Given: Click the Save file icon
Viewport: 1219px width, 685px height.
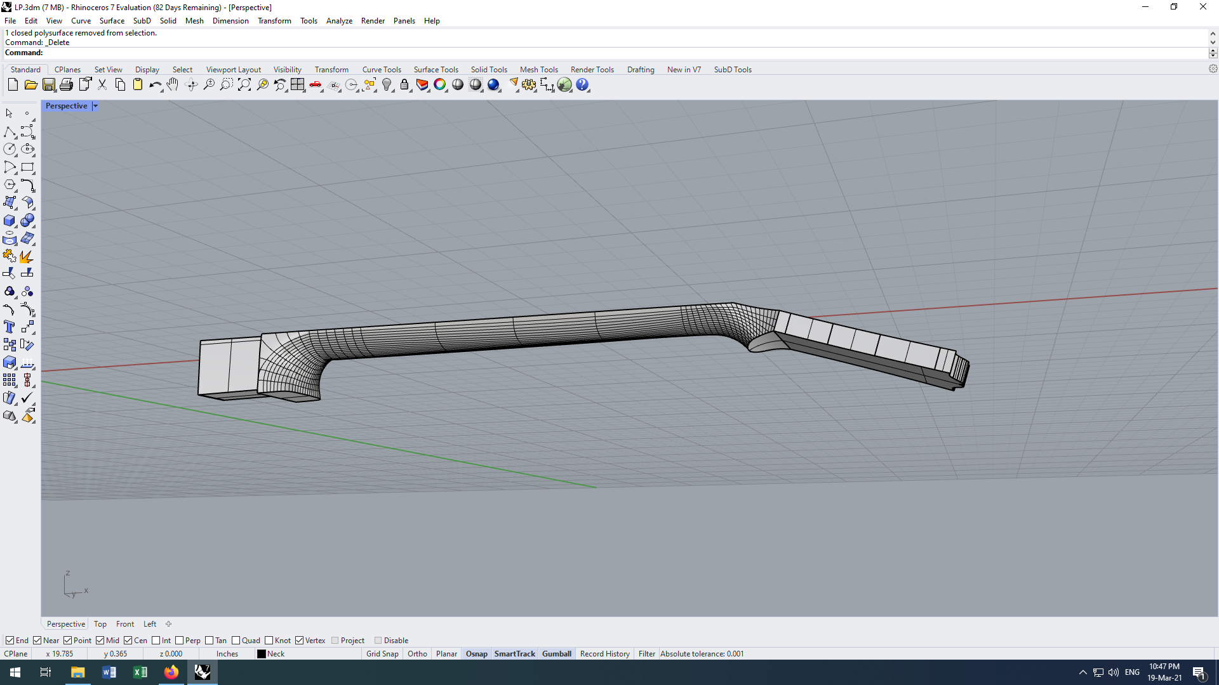Looking at the screenshot, I should [x=48, y=85].
